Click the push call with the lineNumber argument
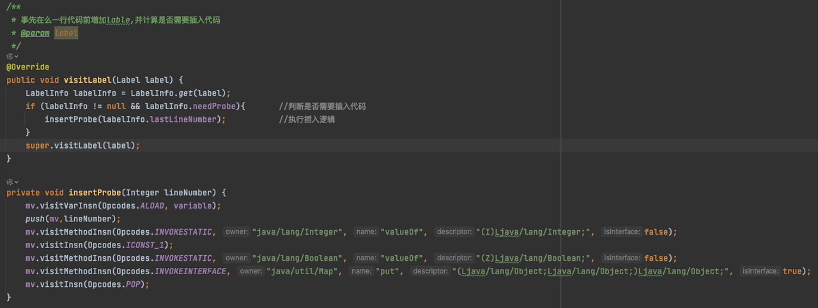The image size is (818, 308). click(35, 219)
